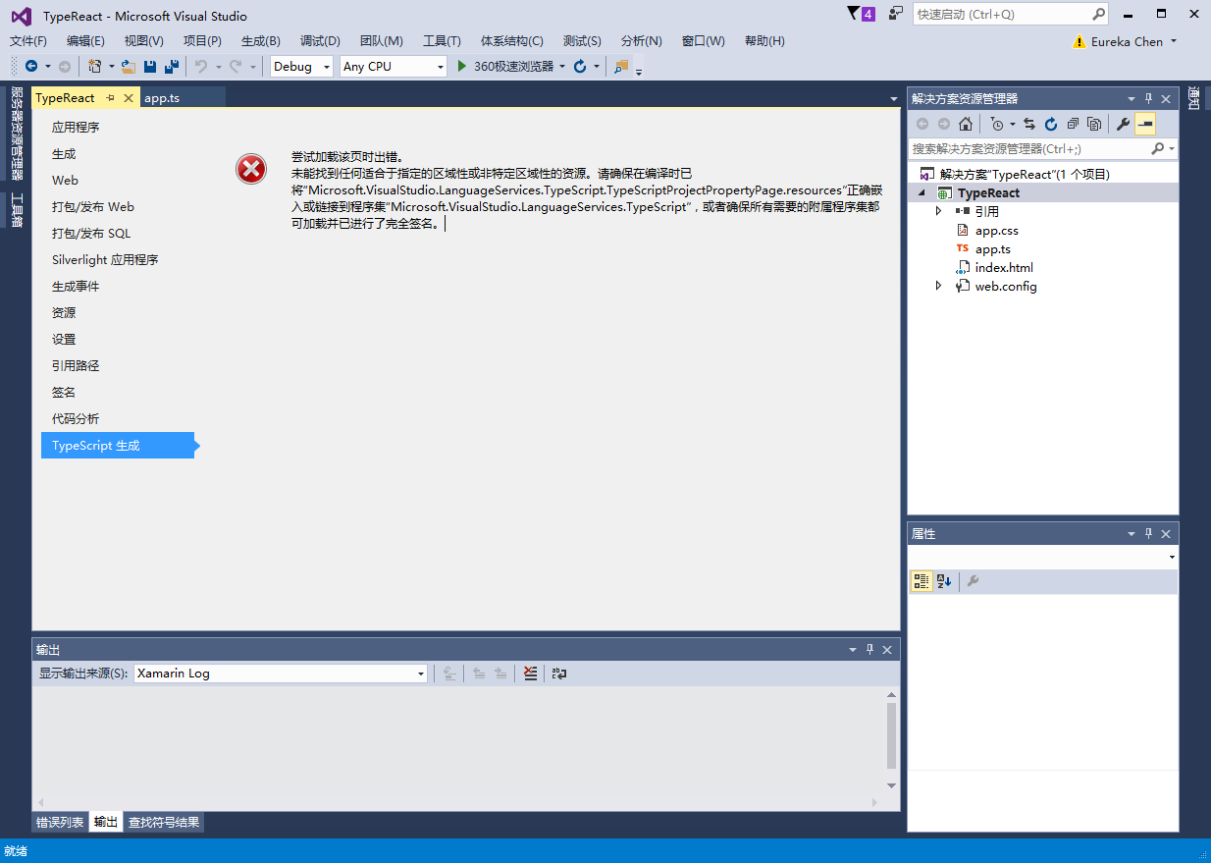Image resolution: width=1211 pixels, height=863 pixels.
Task: Expand the web.config tree node
Action: pyautogui.click(x=938, y=286)
